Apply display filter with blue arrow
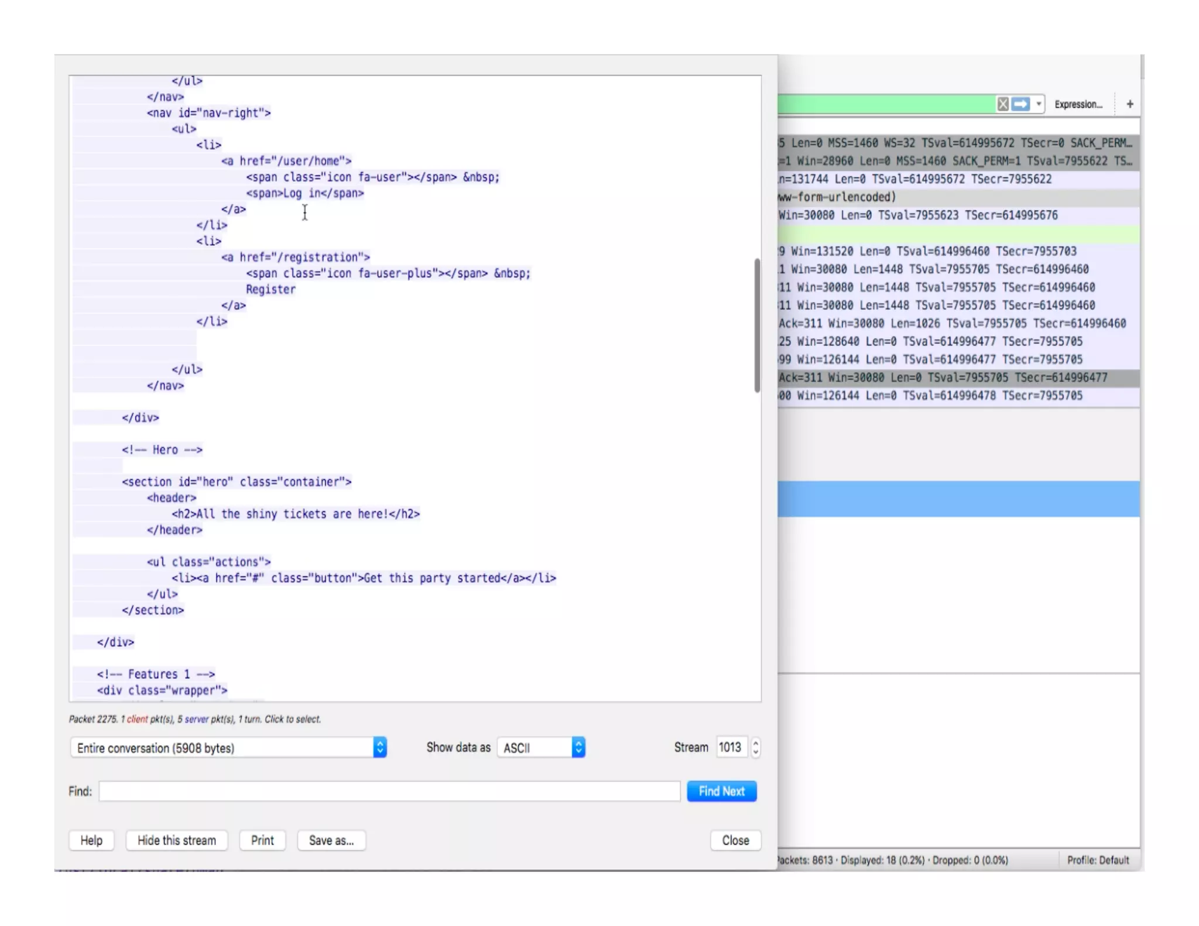This screenshot has height=926, width=1199. (1020, 104)
